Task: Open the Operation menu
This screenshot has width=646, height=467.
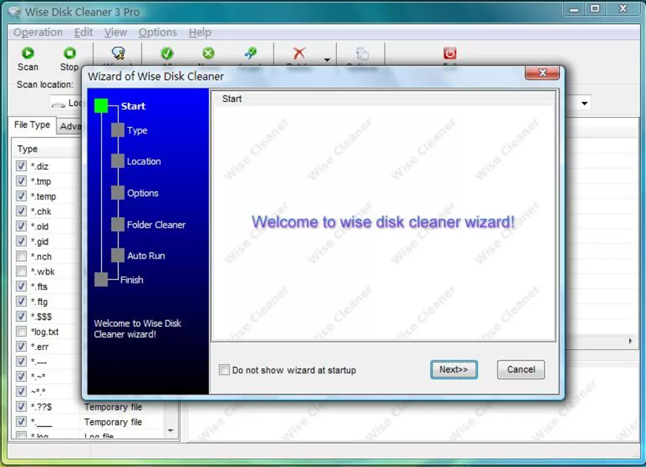Action: coord(38,32)
